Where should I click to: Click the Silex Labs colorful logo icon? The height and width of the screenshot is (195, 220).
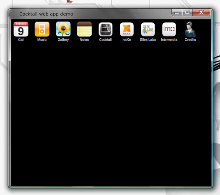tap(148, 29)
